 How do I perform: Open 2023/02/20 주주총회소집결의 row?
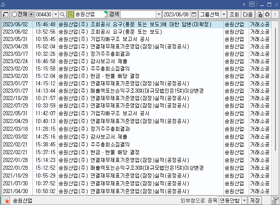[x=137, y=68]
